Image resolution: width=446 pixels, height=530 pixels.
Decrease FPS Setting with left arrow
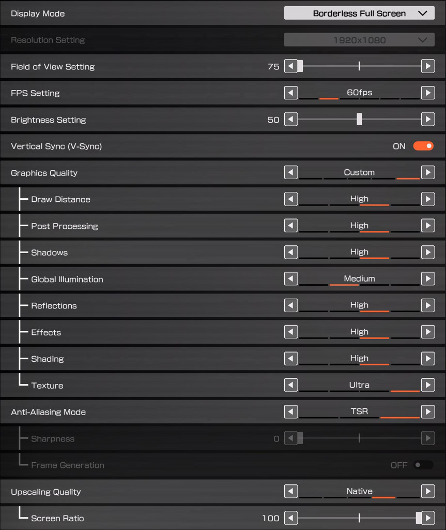291,93
